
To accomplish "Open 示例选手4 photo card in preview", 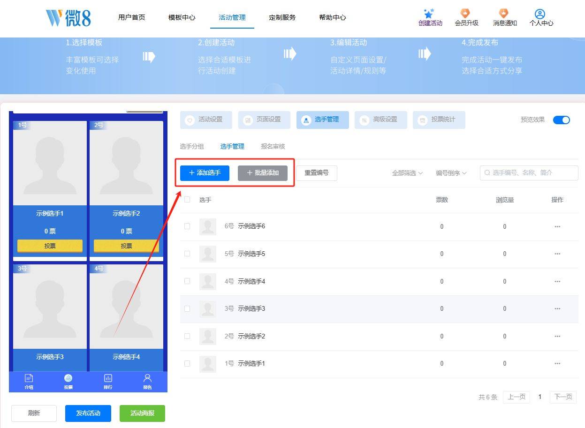I will pyautogui.click(x=126, y=307).
